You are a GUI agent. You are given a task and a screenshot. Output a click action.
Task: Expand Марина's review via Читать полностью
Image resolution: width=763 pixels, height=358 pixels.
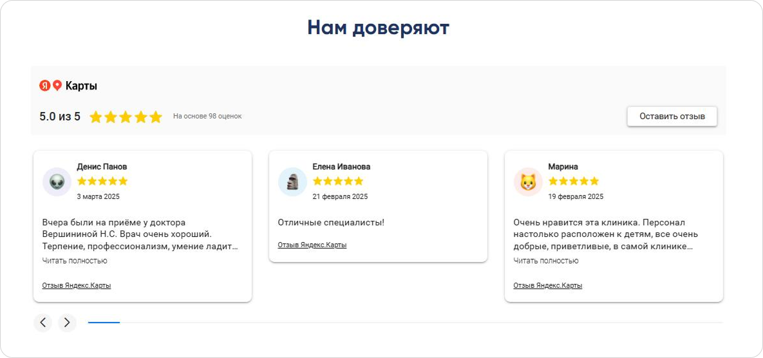tap(546, 261)
